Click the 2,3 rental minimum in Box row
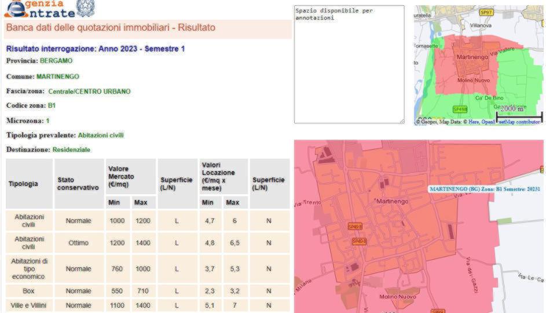Image resolution: width=546 pixels, height=313 pixels. [x=210, y=291]
